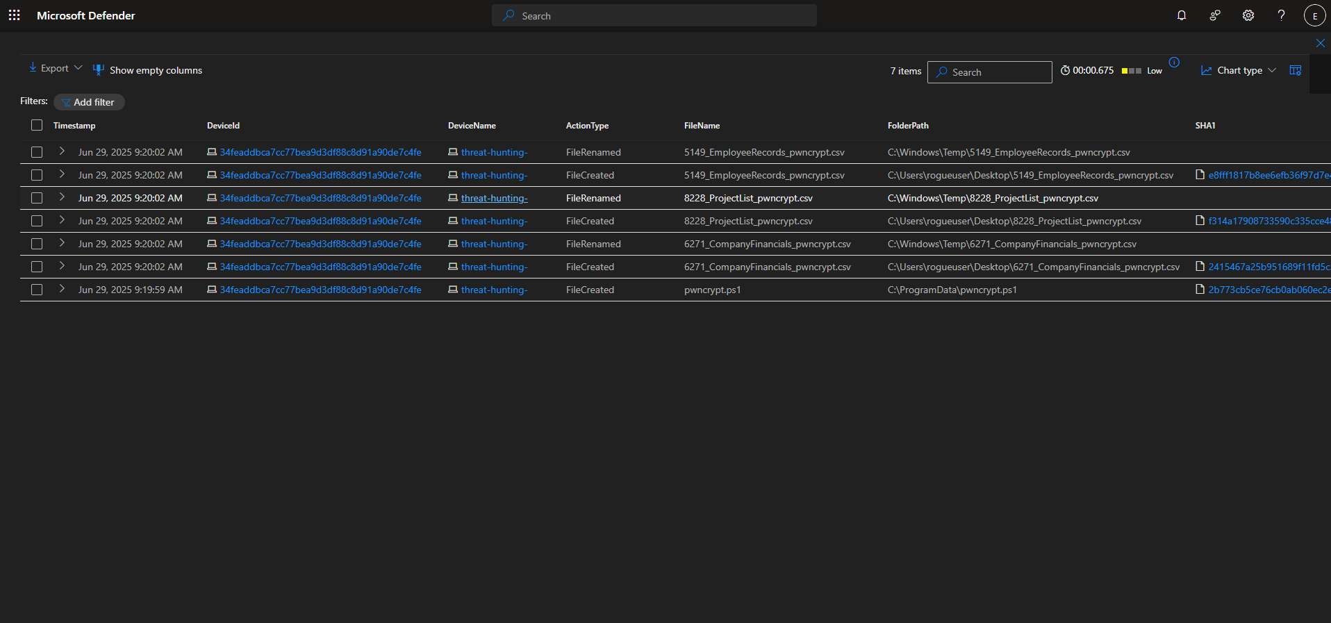Open the community feedback icon
1331x623 pixels.
click(x=1215, y=15)
